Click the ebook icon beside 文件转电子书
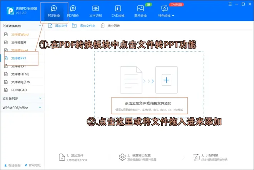Viewport: 254px width, 170px height. click(6, 82)
